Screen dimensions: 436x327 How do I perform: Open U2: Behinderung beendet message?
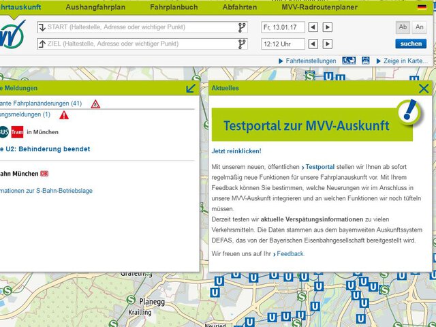pos(45,149)
